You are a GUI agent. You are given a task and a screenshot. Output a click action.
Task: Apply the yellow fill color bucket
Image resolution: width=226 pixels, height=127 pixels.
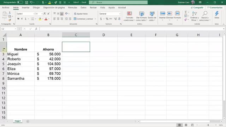click(x=40, y=19)
